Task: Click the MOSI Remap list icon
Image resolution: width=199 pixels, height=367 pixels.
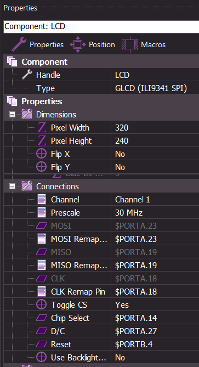Action: point(42,239)
